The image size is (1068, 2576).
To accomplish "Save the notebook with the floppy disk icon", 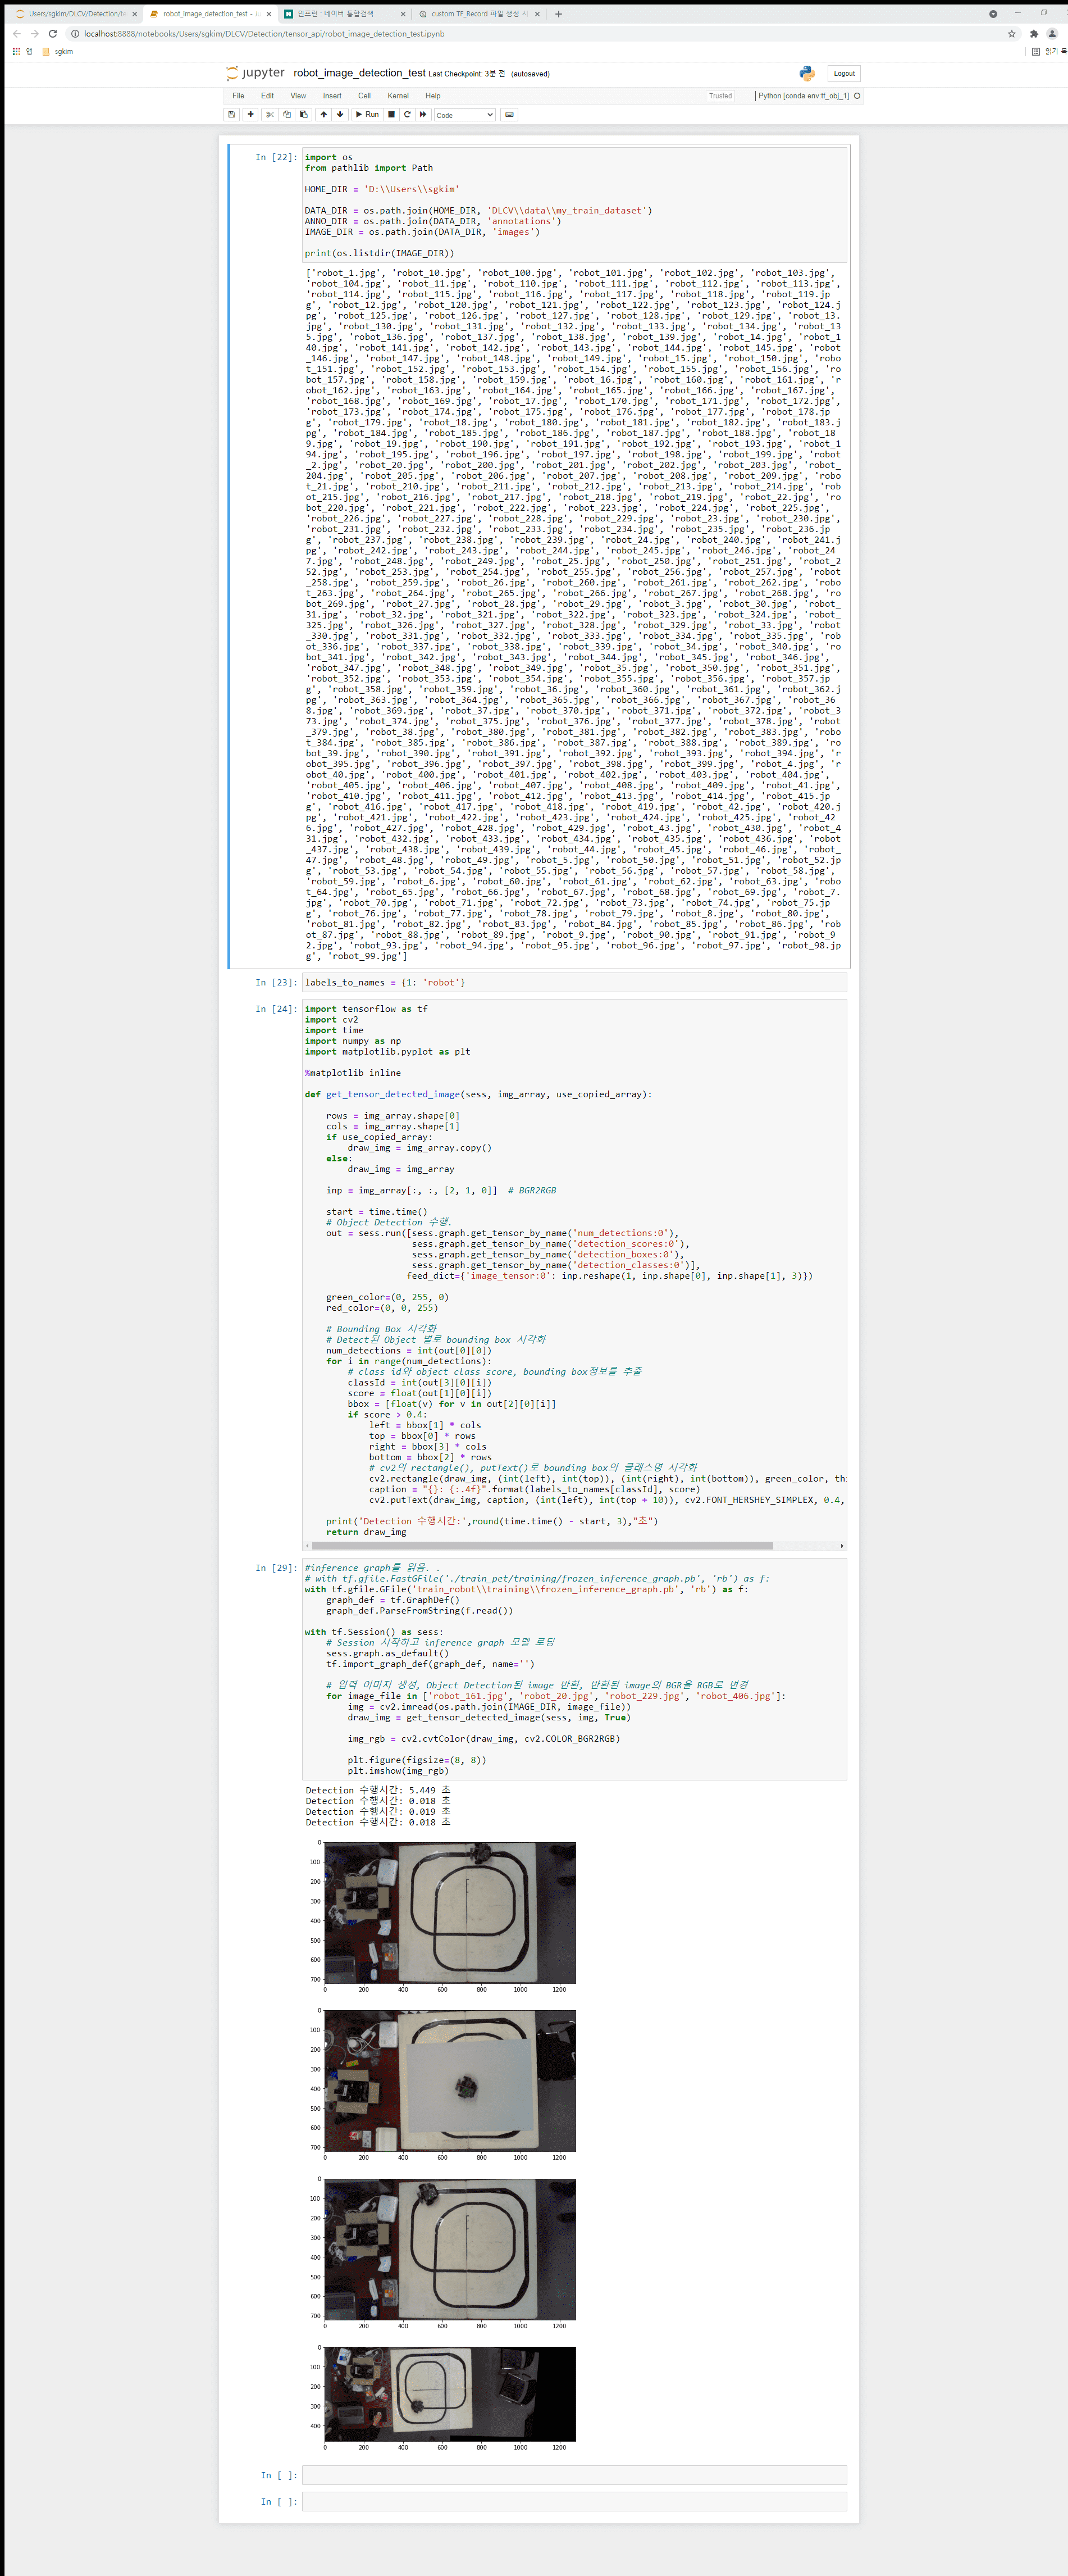I will coord(232,115).
